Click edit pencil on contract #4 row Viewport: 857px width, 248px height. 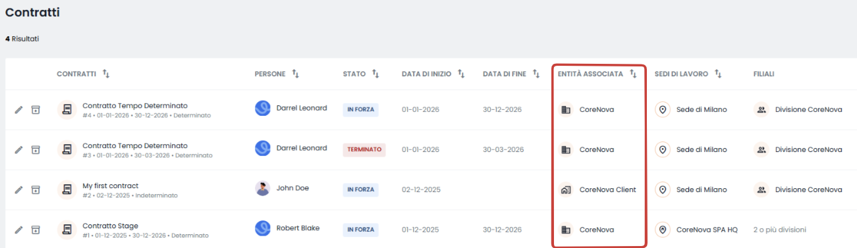18,109
